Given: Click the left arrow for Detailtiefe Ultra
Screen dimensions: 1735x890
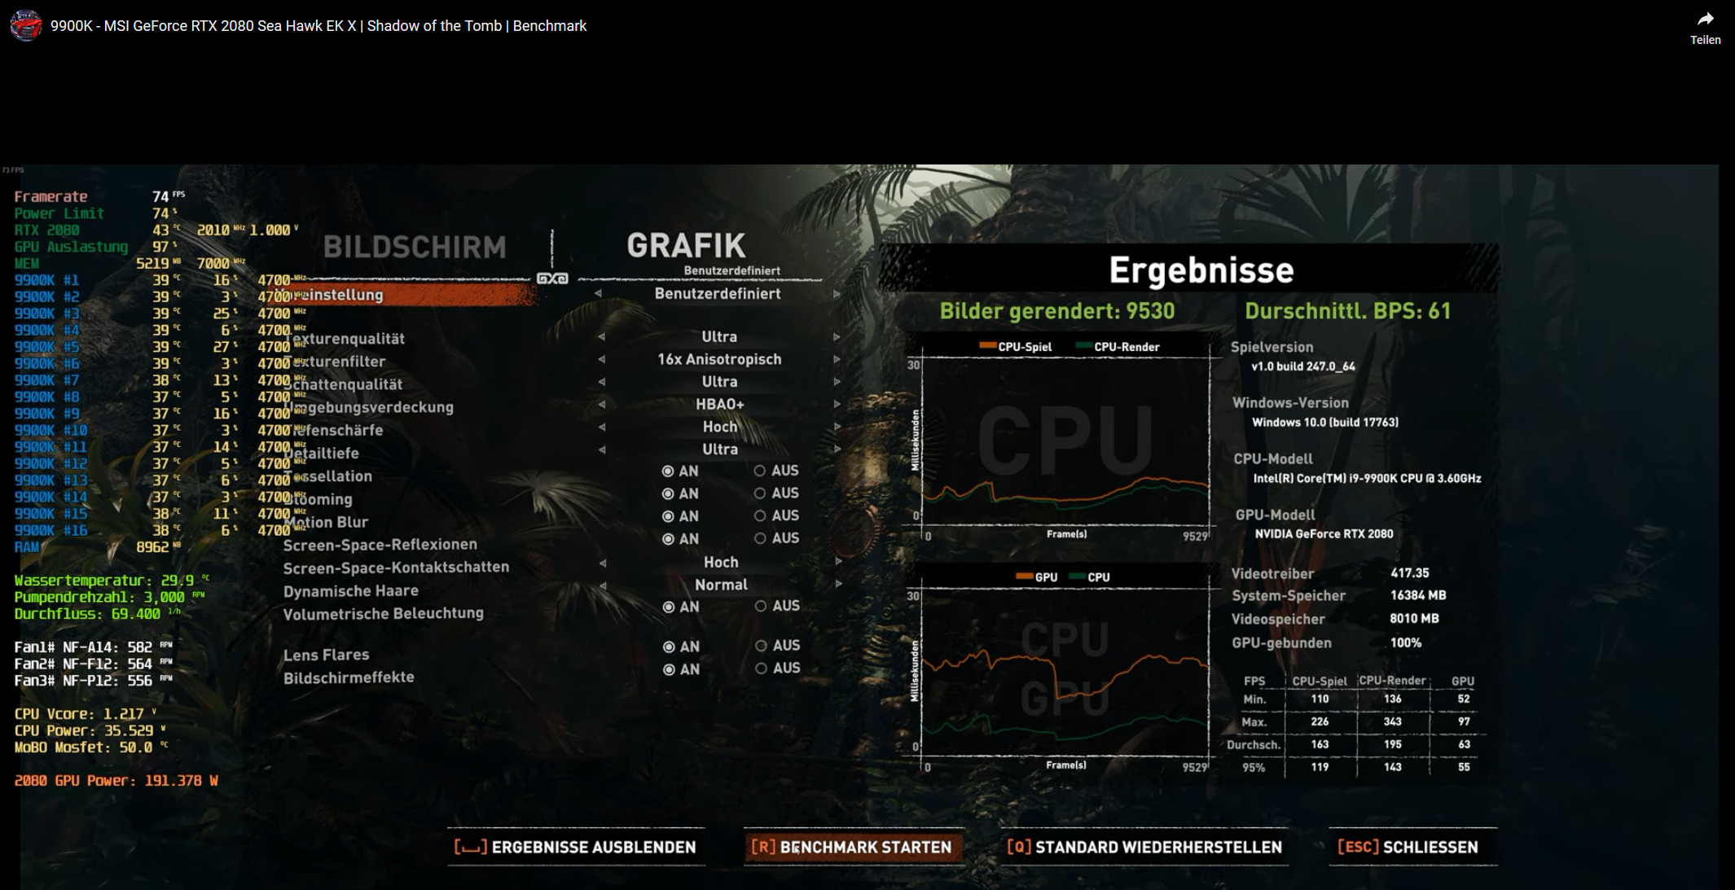Looking at the screenshot, I should (x=602, y=449).
